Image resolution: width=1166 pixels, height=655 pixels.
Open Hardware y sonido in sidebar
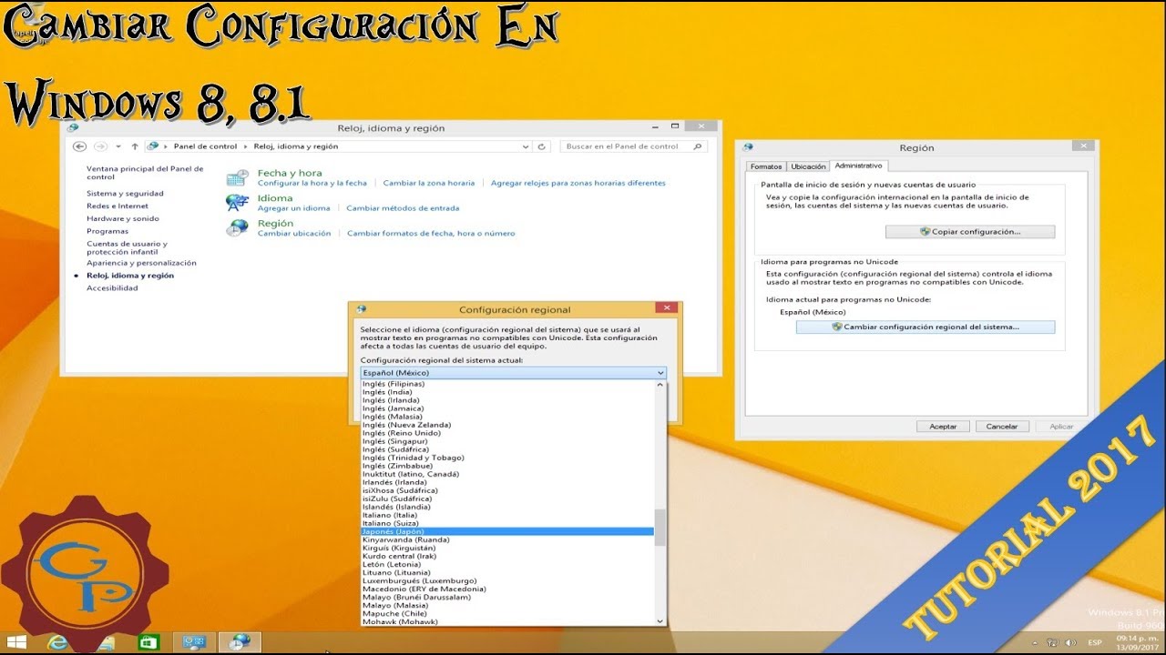123,219
